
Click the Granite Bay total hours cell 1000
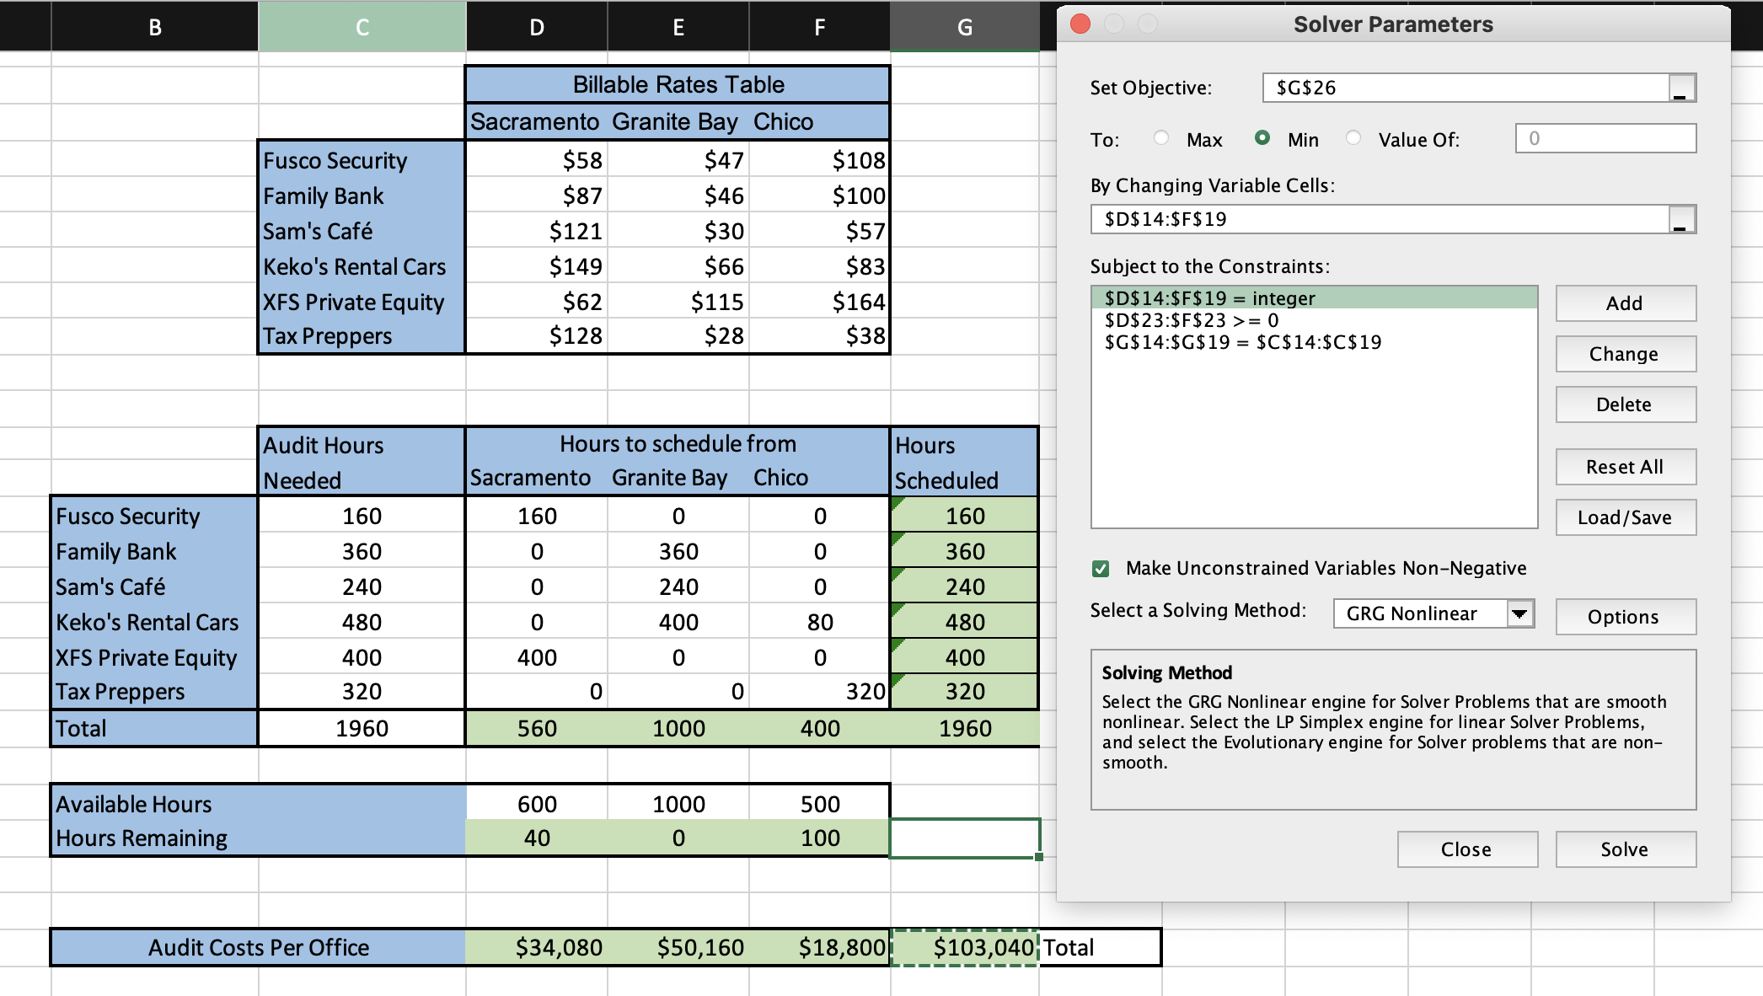[678, 728]
